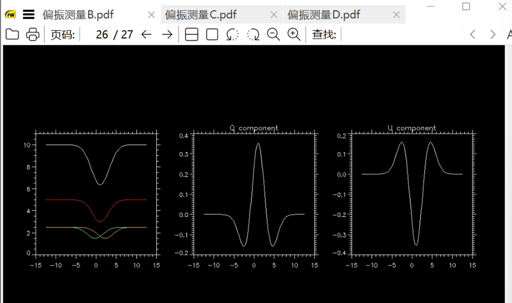The image size is (512, 303).
Task: Find previous search result with left chevron
Action: [473, 34]
